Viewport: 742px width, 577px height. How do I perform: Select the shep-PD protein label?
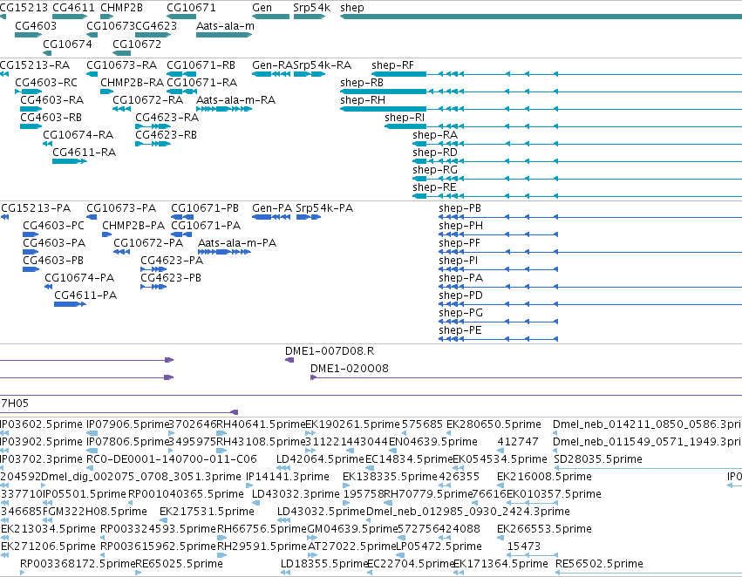(x=461, y=295)
